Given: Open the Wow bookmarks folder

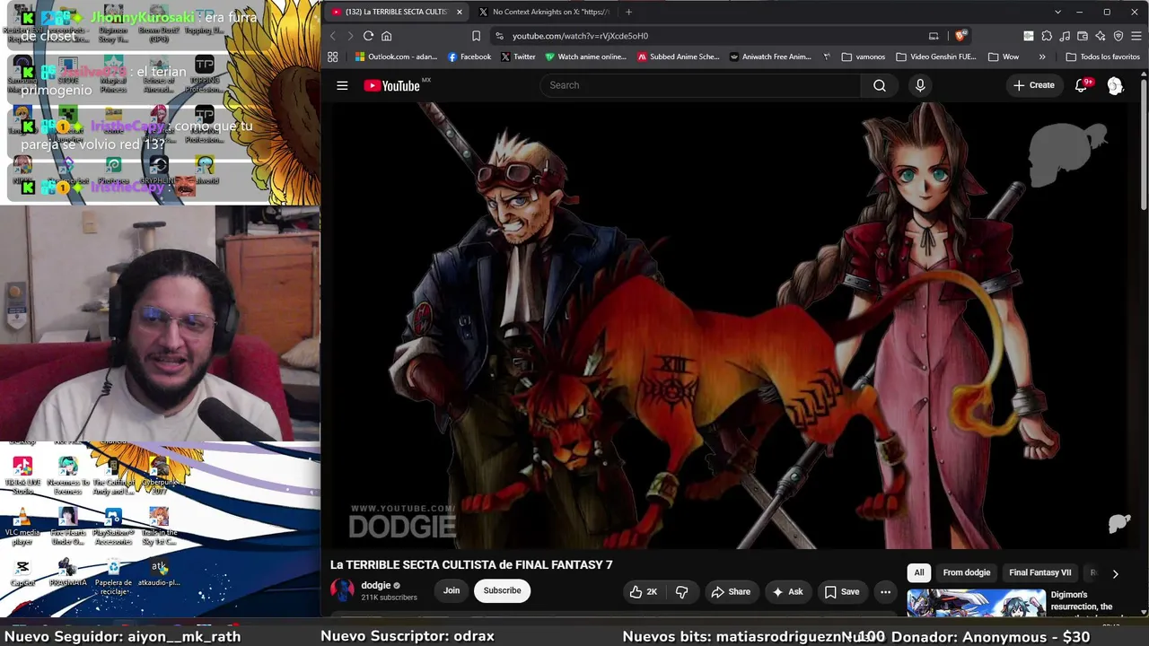Looking at the screenshot, I should click(x=1004, y=57).
